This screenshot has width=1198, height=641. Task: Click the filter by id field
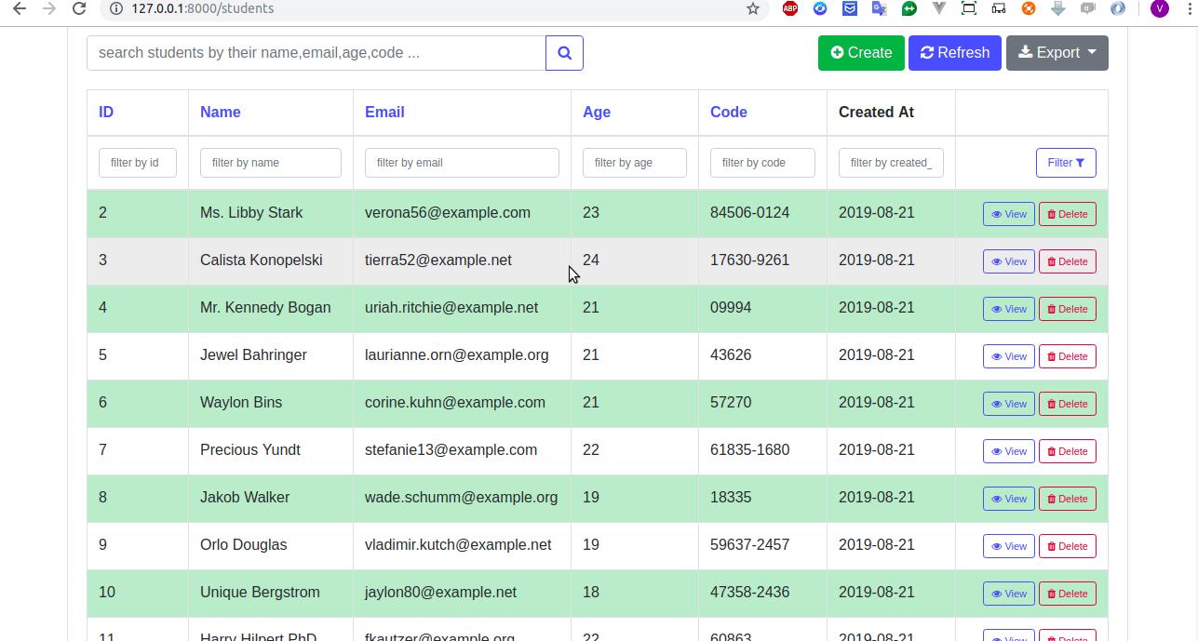[x=138, y=163]
